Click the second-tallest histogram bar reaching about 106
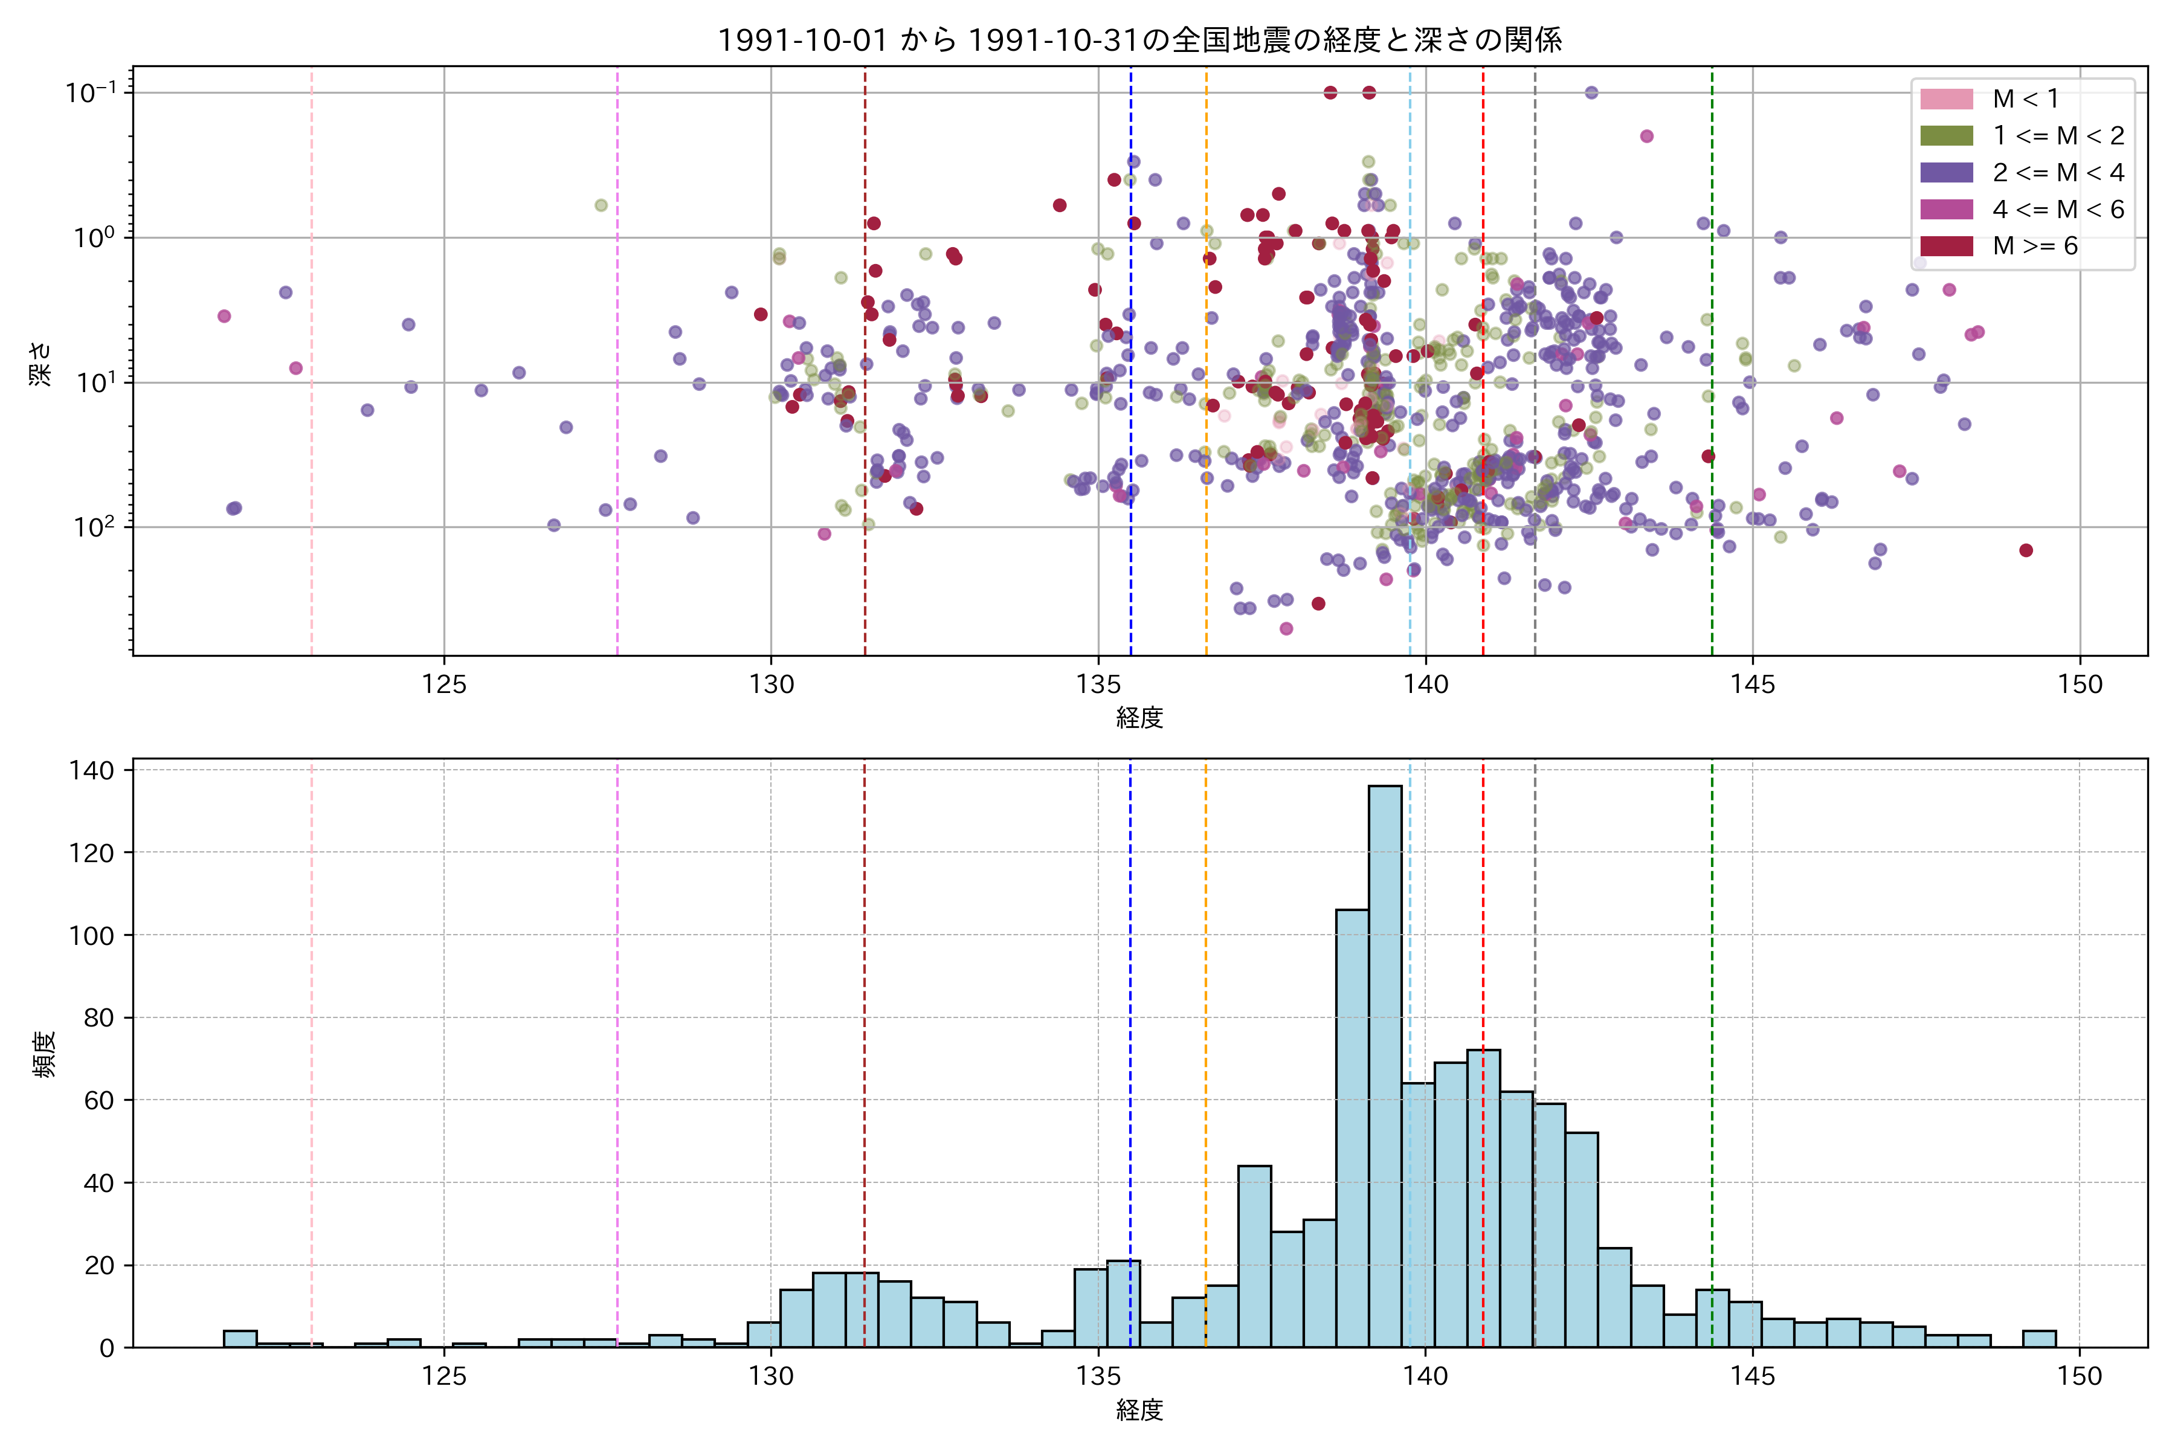The image size is (2175, 1450). [1352, 1128]
